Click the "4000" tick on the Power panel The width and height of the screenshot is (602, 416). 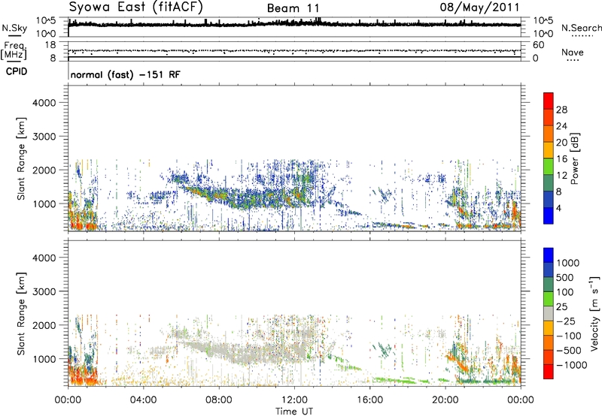[x=44, y=103]
